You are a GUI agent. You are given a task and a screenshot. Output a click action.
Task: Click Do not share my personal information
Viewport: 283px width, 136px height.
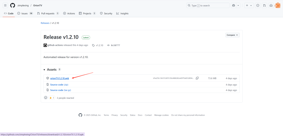click(x=188, y=115)
